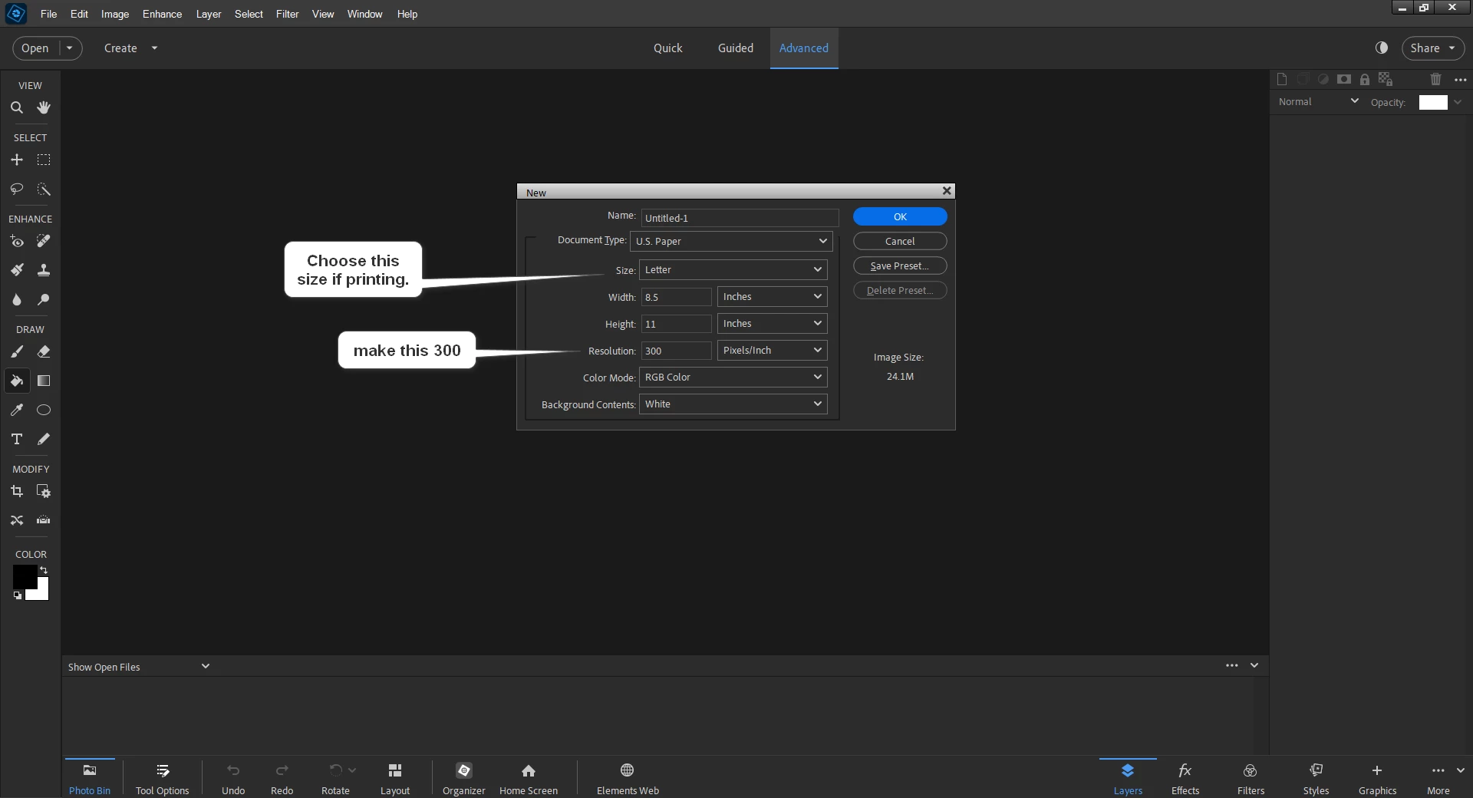Open the Color Mode dropdown
This screenshot has height=798, width=1473.
click(x=733, y=377)
